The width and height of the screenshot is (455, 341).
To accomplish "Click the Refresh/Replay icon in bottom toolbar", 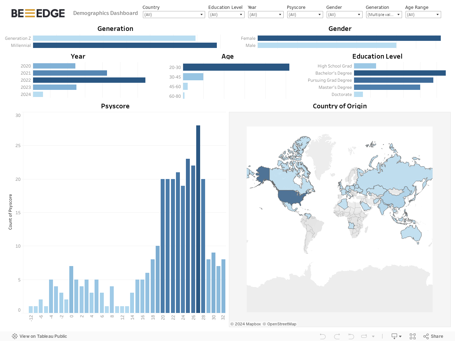I will tap(364, 336).
